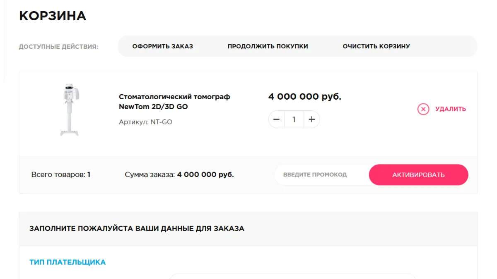
Task: Click the ЗАПОЛНИТЕ ПОЖАЛУЙСТА ВАШИ ДАННЫЕ heading
Action: click(137, 228)
